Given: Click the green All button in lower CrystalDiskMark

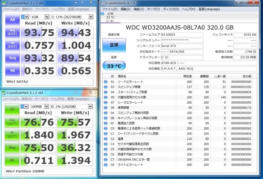Looking at the screenshot, I should pos(12,109).
